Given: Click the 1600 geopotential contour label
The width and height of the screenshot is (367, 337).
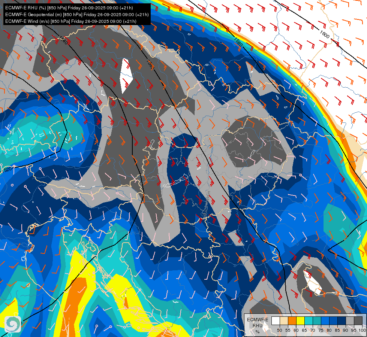Looking at the screenshot, I should [x=325, y=34].
